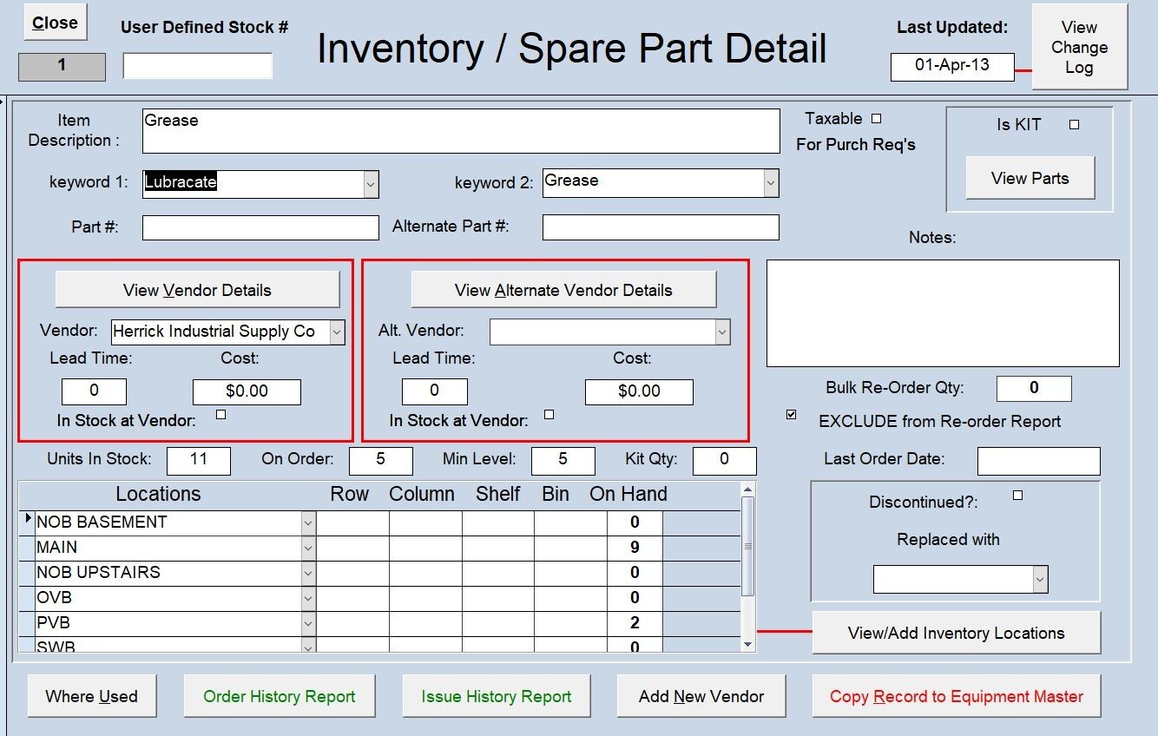Image resolution: width=1158 pixels, height=736 pixels.
Task: Enable the Taxable checkbox
Action: click(877, 118)
